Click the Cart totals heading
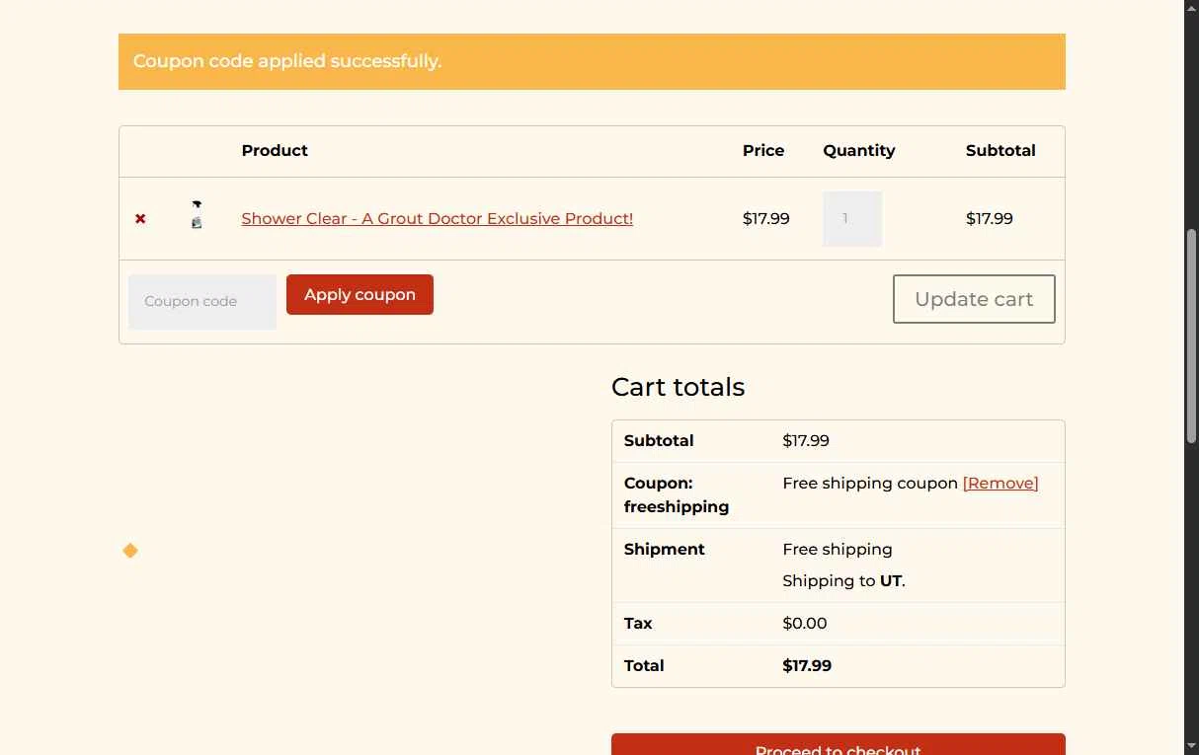Viewport: 1199px width, 755px height. (678, 387)
